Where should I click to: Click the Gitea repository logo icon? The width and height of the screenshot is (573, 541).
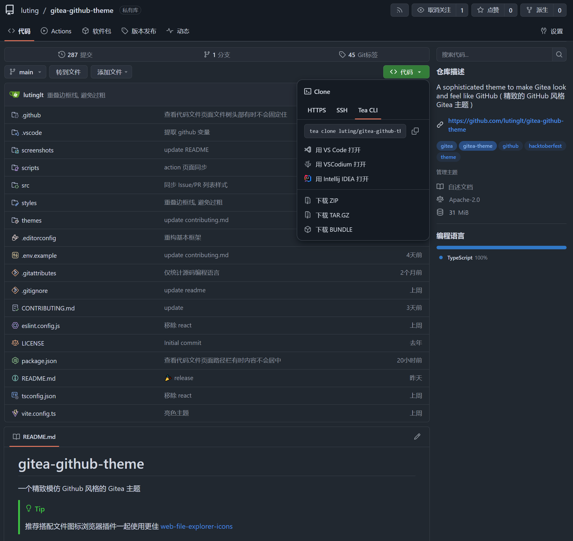tap(10, 10)
